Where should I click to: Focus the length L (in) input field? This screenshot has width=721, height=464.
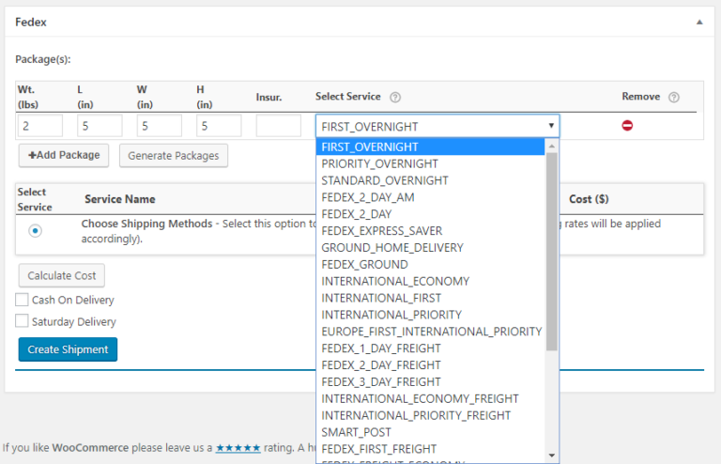[x=100, y=126]
